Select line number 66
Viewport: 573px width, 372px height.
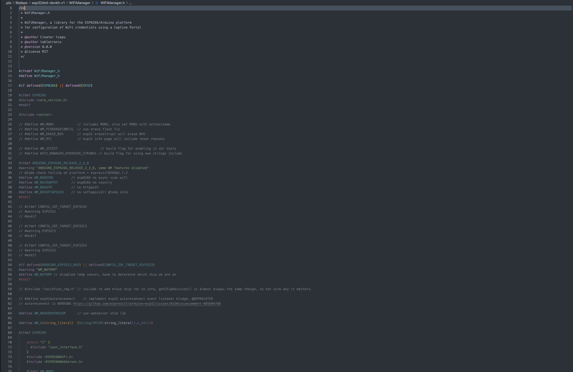pos(10,323)
